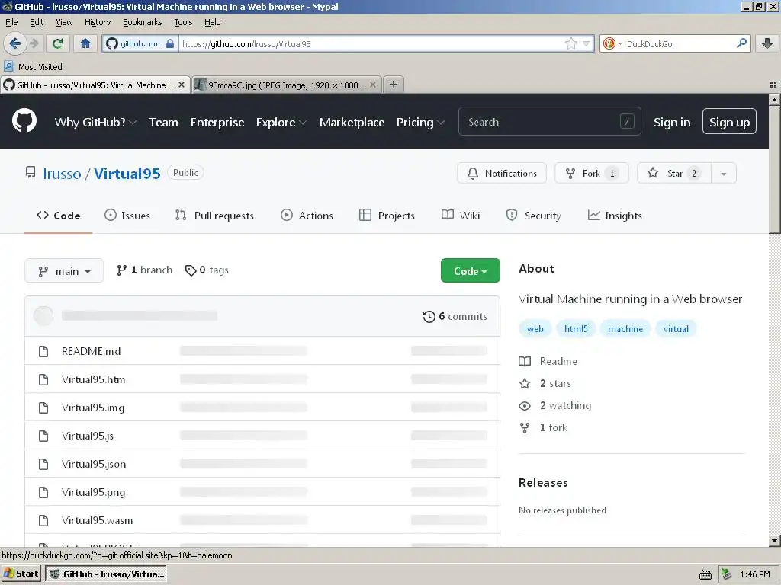Viewport: 781px width, 585px height.
Task: Click the browser Back arrow button
Action: [x=15, y=43]
